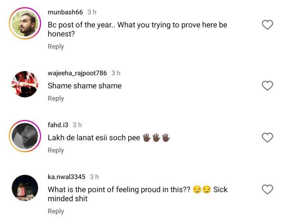Viewport: 288px width, 223px height.
Task: Reply to fahd.i3's comment
Action: click(56, 150)
